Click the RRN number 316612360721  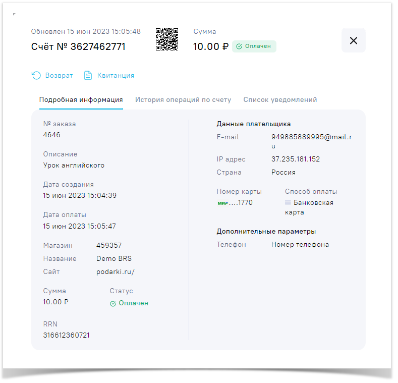(x=67, y=335)
